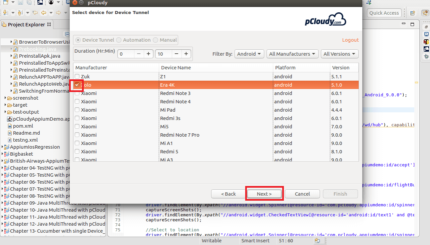Sort by the Platform column header
Image resolution: width=430 pixels, height=245 pixels.
[x=302, y=68]
